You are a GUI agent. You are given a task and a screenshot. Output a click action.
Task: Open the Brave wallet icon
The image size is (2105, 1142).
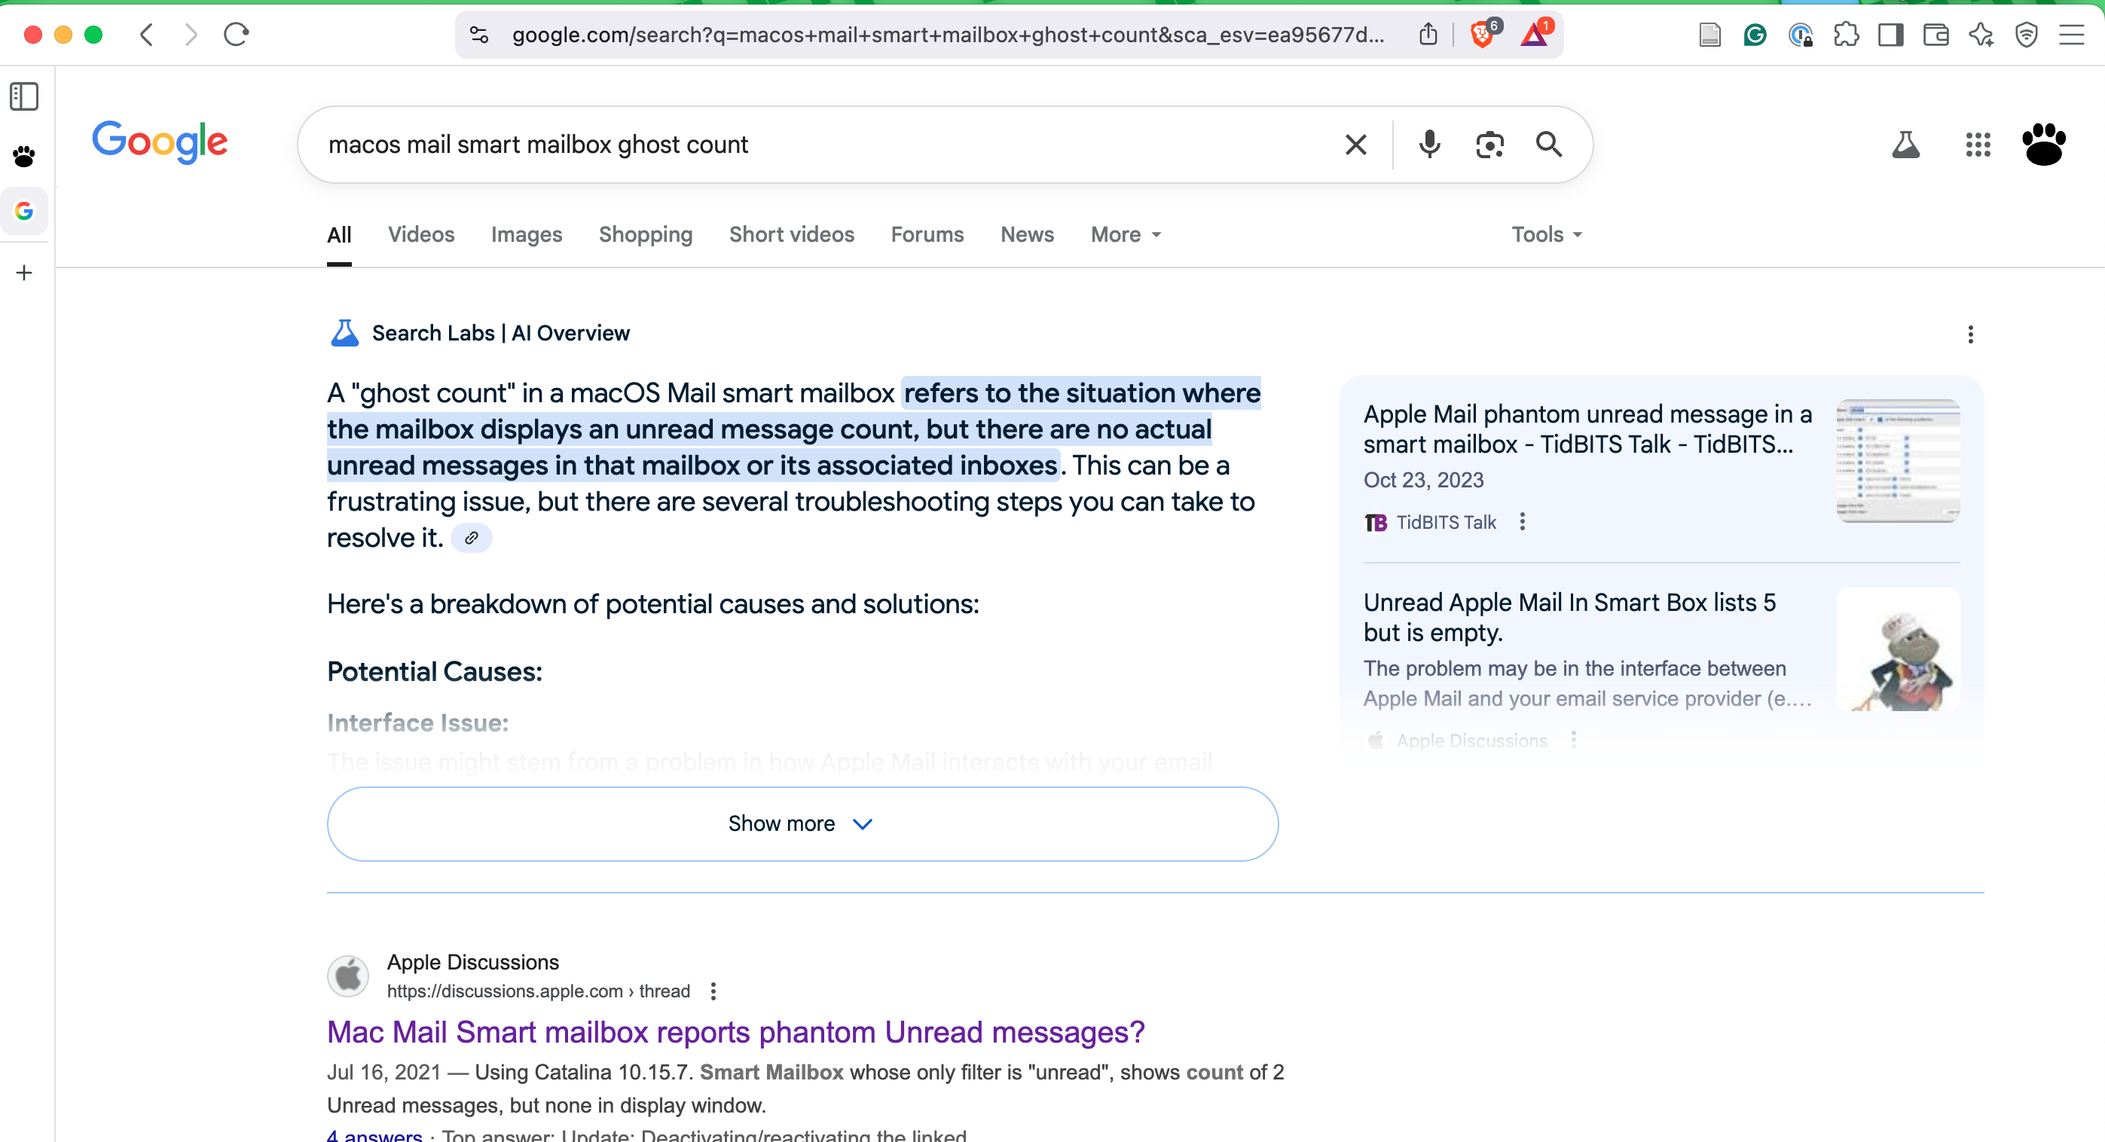(x=1935, y=35)
